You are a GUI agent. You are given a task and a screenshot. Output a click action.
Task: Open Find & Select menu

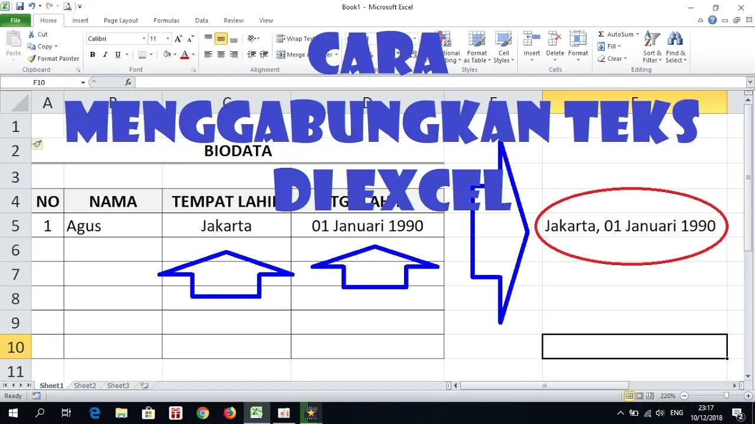676,47
